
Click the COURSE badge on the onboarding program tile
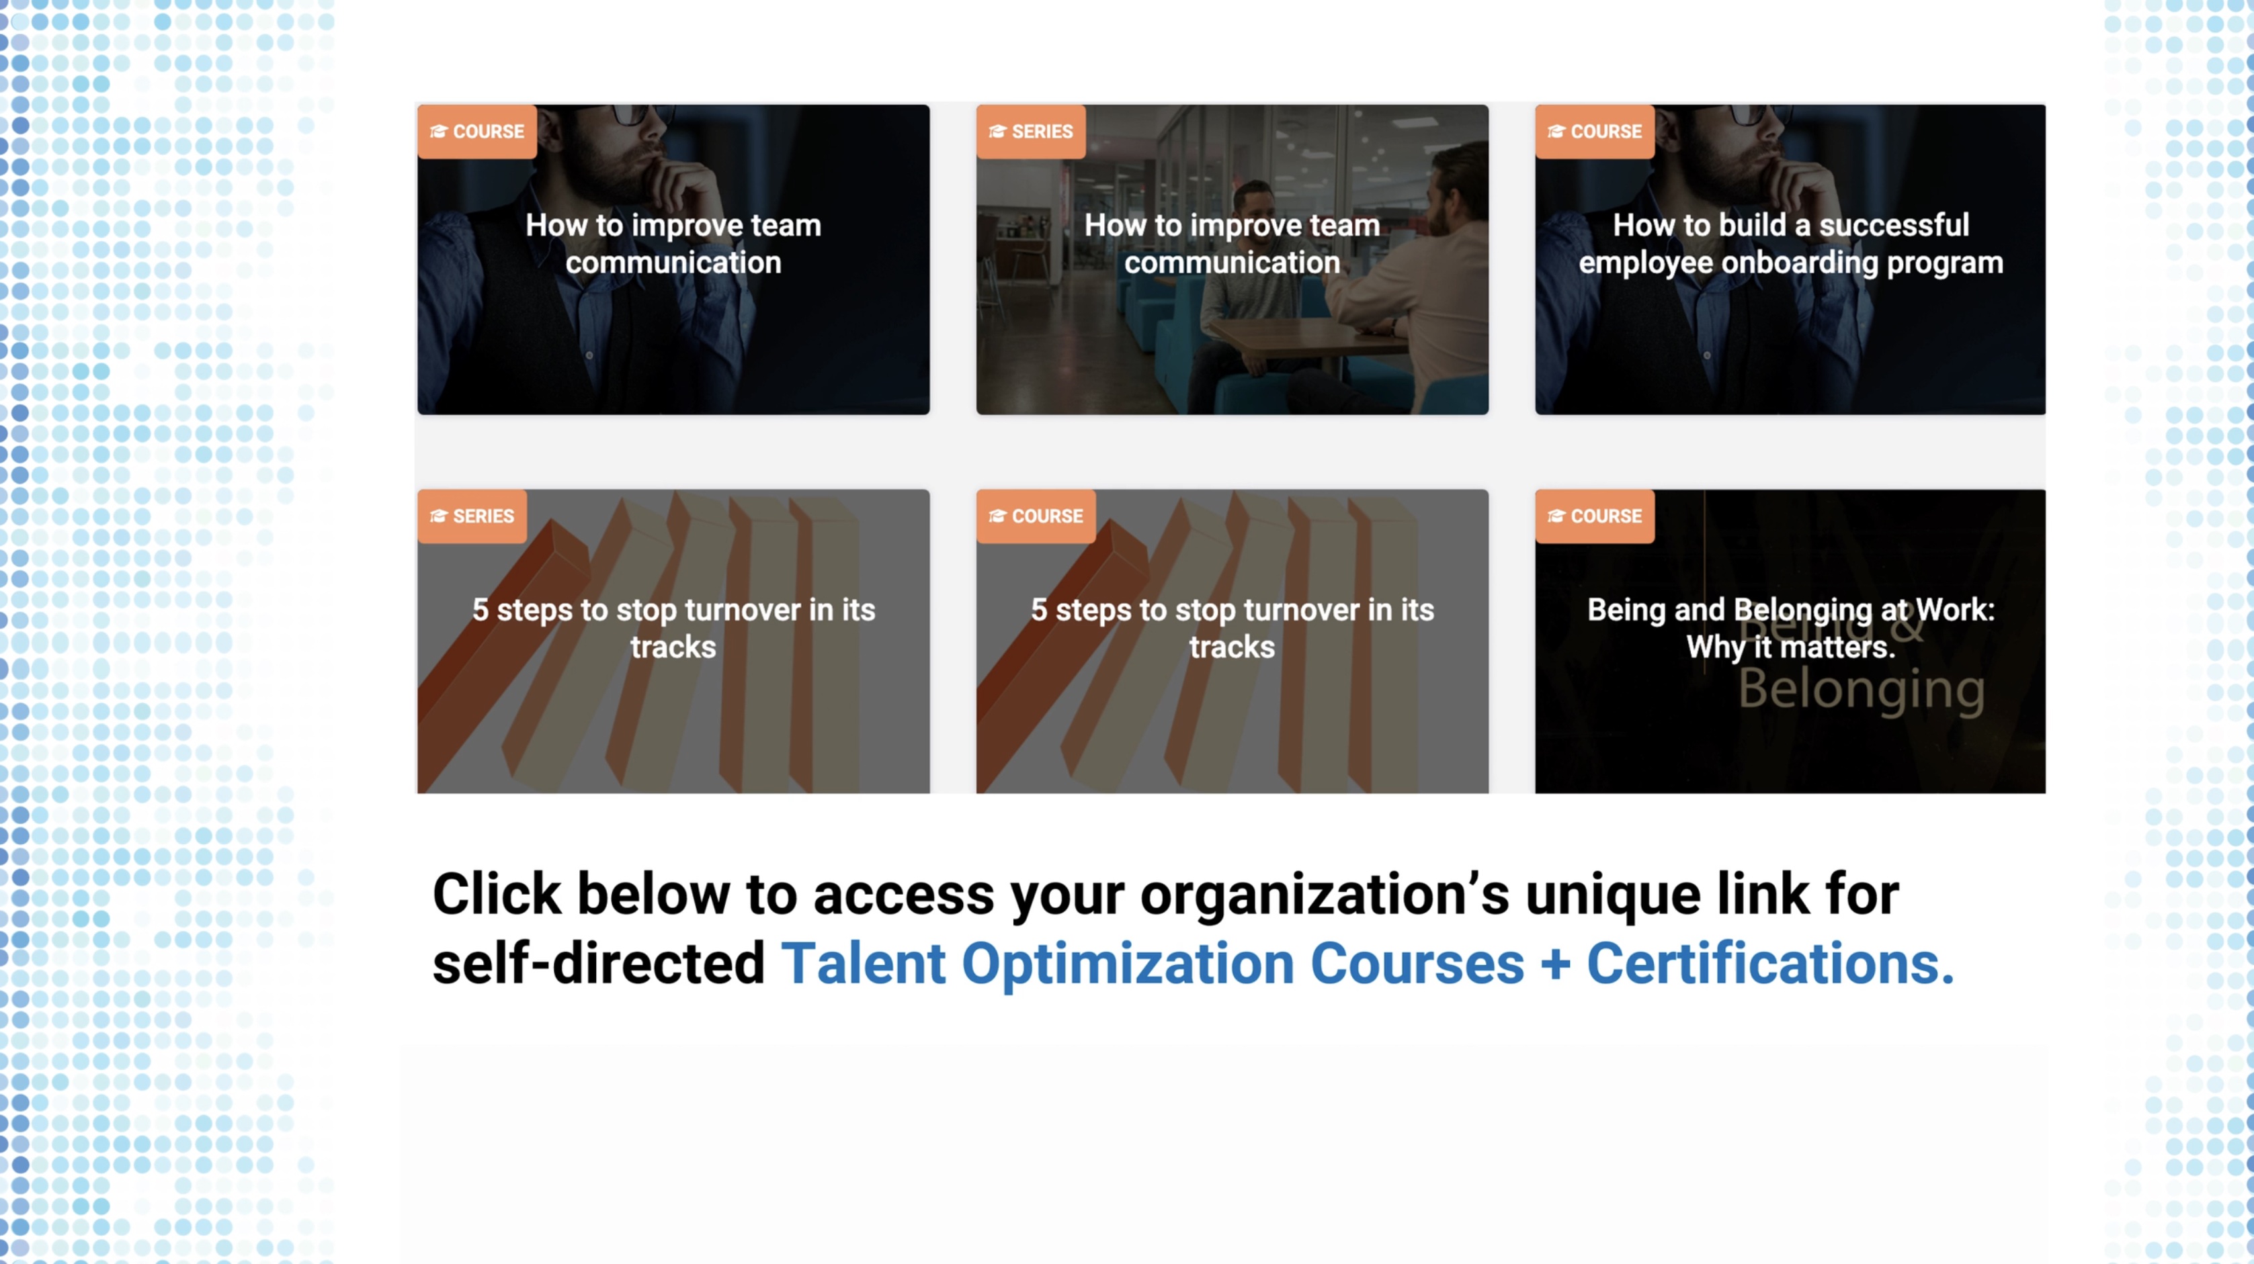click(1593, 131)
